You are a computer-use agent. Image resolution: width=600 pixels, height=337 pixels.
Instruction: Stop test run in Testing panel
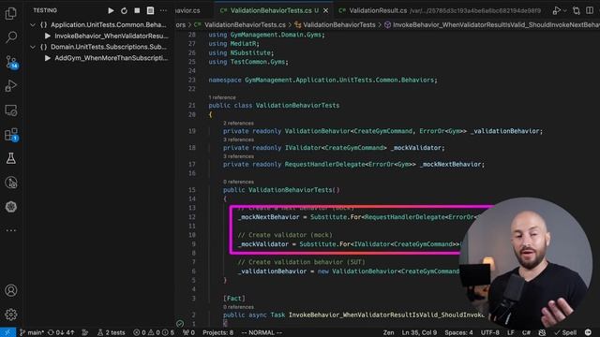pyautogui.click(x=137, y=10)
